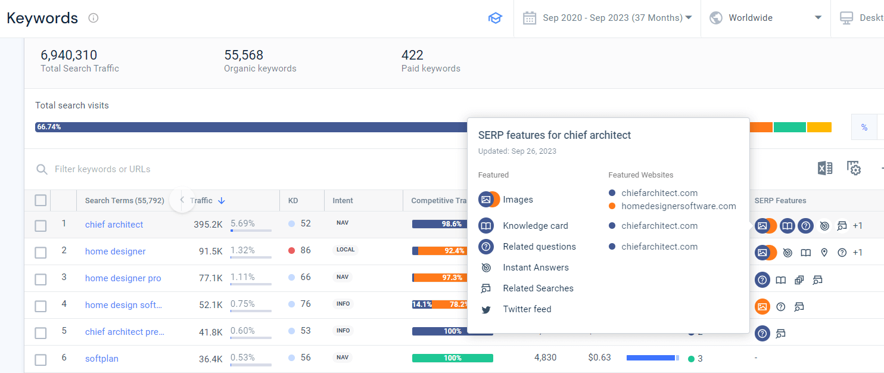Check the box for the home designer pro row

(x=41, y=279)
